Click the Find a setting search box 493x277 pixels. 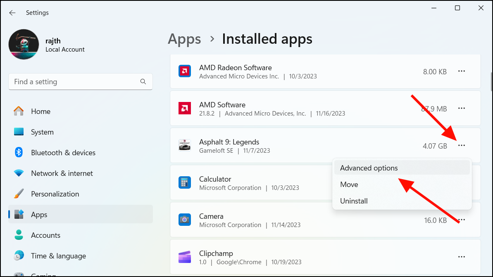(80, 81)
